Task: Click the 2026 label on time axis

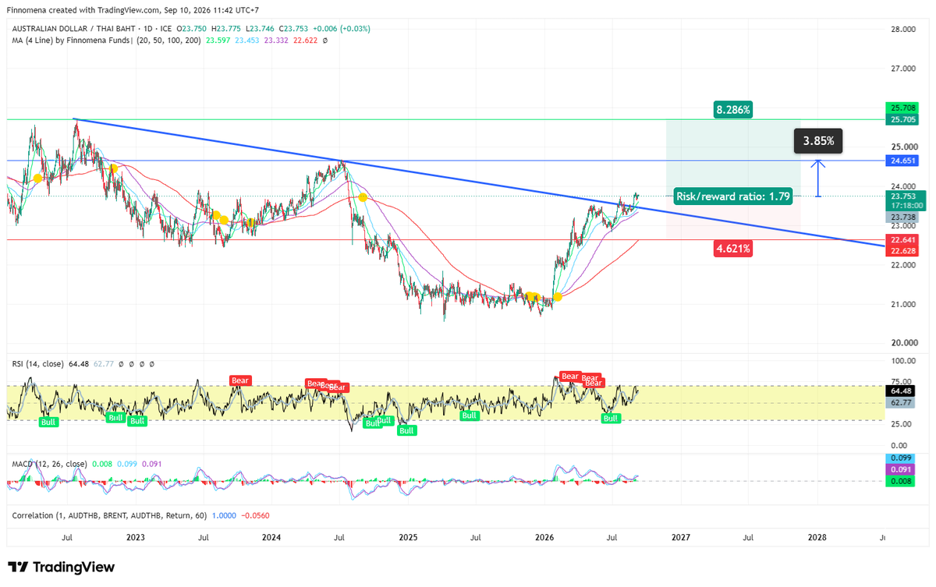Action: (544, 538)
